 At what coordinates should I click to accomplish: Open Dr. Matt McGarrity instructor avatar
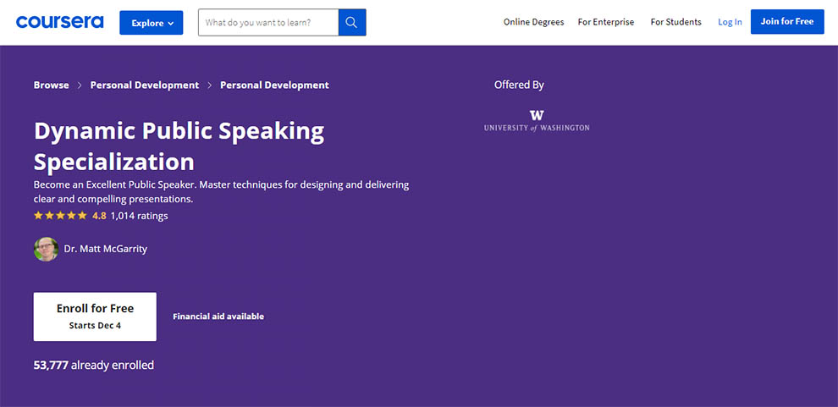(46, 249)
